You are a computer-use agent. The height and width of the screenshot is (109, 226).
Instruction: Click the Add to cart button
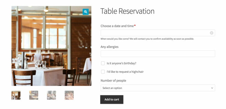click(x=112, y=99)
